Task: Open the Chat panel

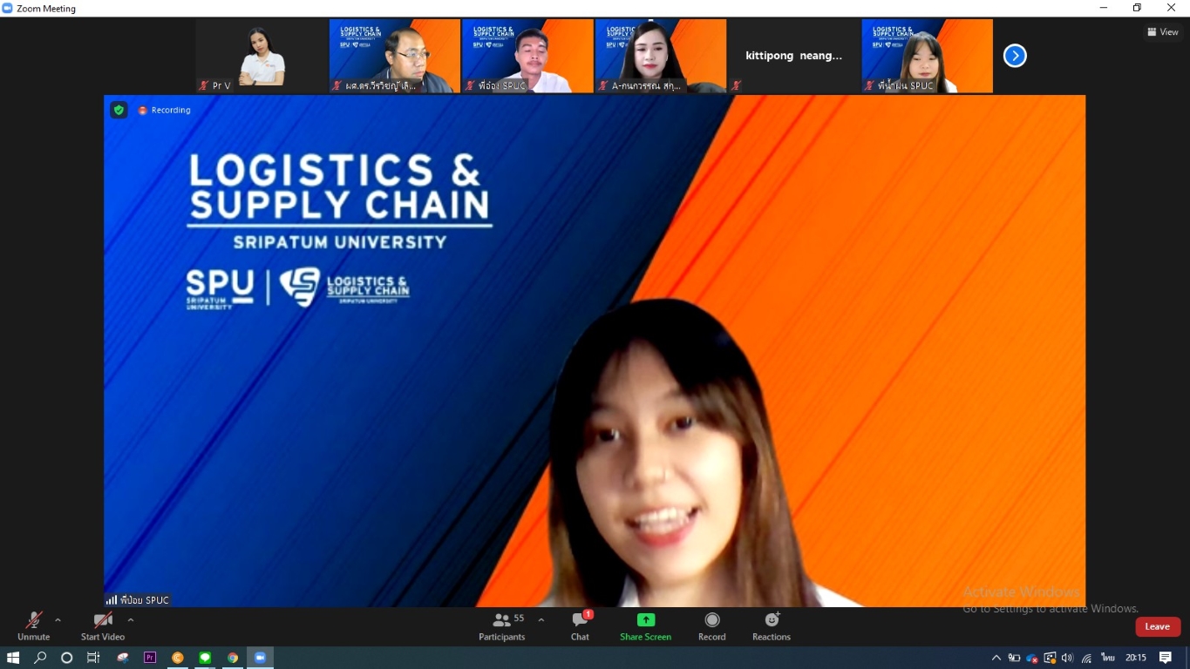Action: click(x=580, y=625)
